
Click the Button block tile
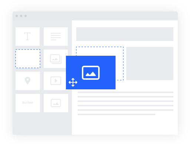28,103
